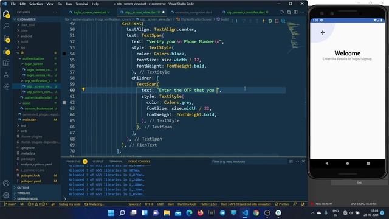Tap the back arrow in phone emulator
The height and width of the screenshot is (219, 389).
point(323,32)
